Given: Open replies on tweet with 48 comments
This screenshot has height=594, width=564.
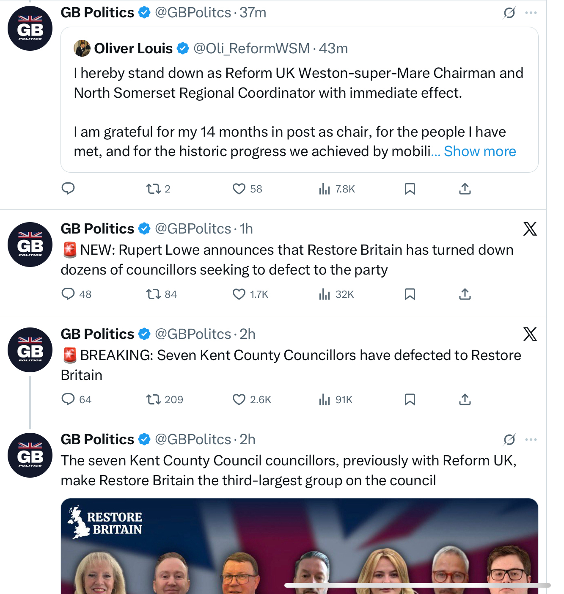Looking at the screenshot, I should coord(68,294).
